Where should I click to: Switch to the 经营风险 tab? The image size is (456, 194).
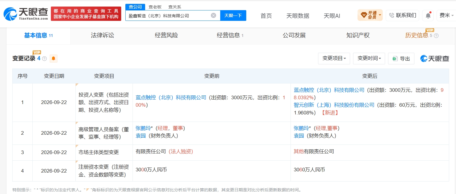coord(166,35)
